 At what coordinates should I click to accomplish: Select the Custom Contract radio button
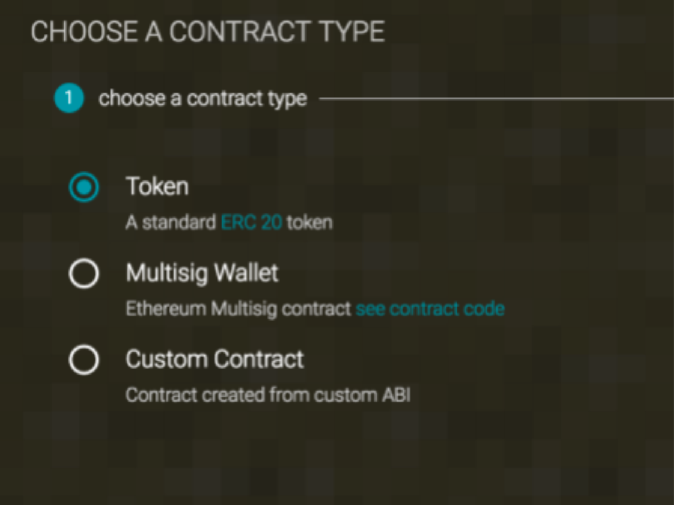coord(84,360)
